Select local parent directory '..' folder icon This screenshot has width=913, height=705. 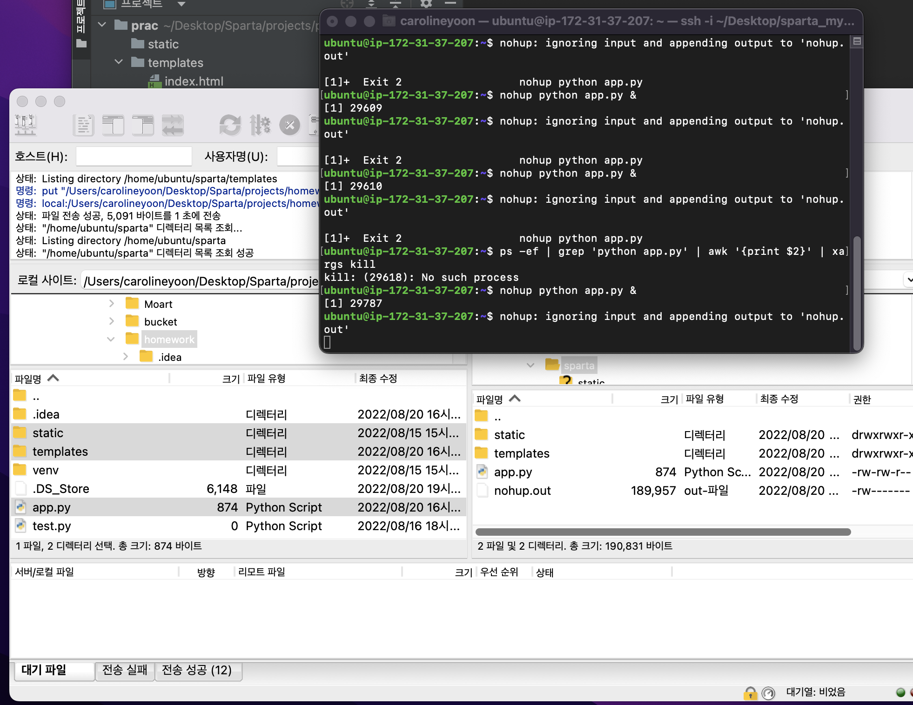(20, 395)
